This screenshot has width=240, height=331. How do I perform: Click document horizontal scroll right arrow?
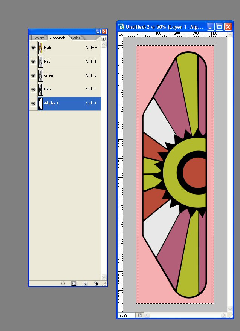point(224,315)
